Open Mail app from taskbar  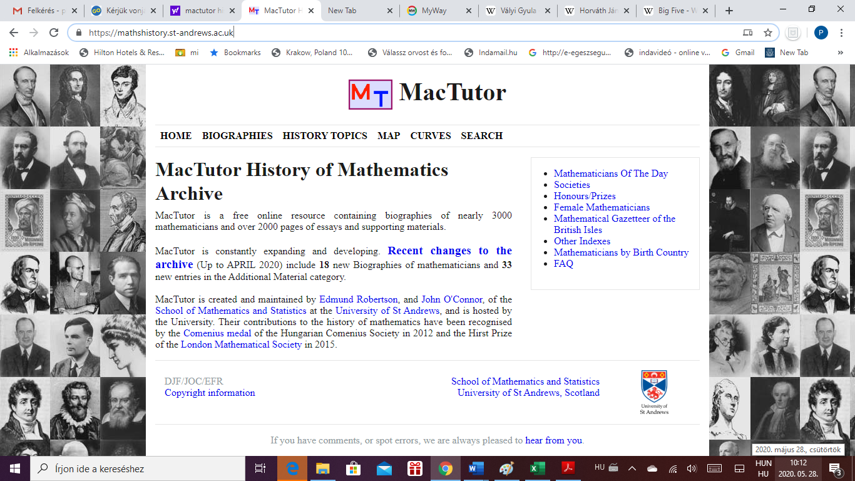pyautogui.click(x=384, y=468)
